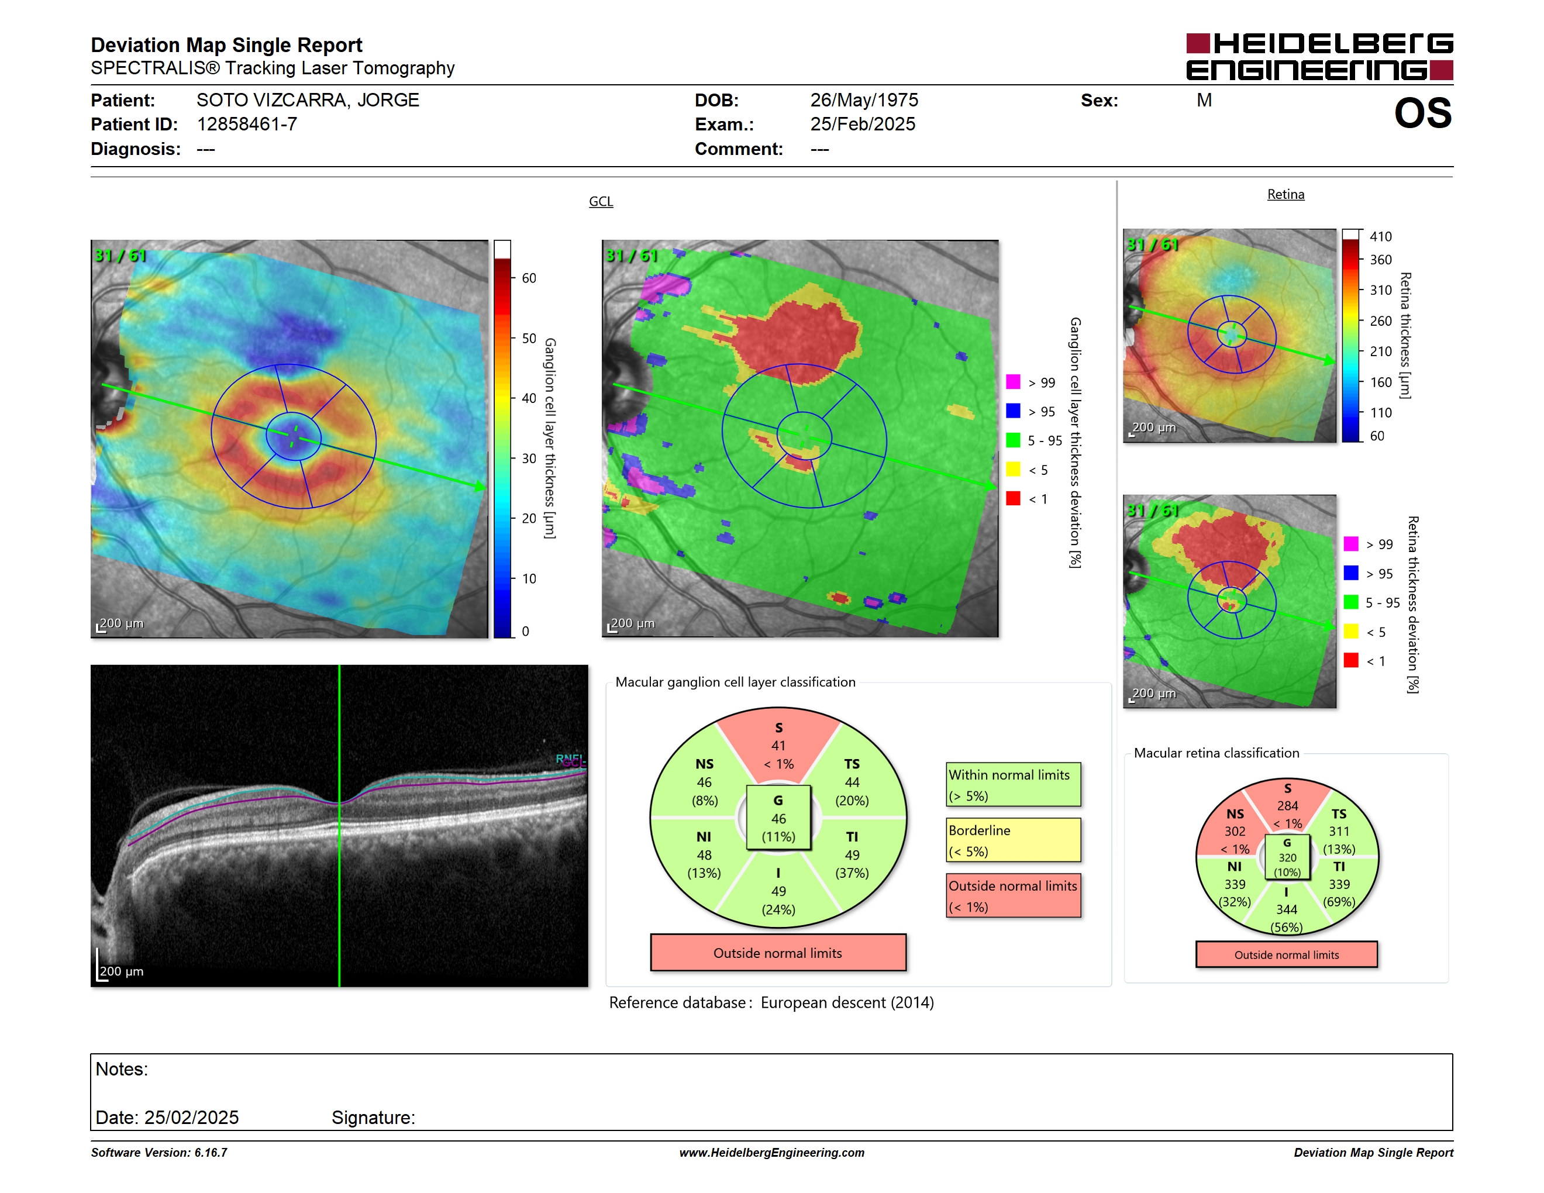
Task: Select the Patient ID 12858461-7
Action: pyautogui.click(x=247, y=125)
